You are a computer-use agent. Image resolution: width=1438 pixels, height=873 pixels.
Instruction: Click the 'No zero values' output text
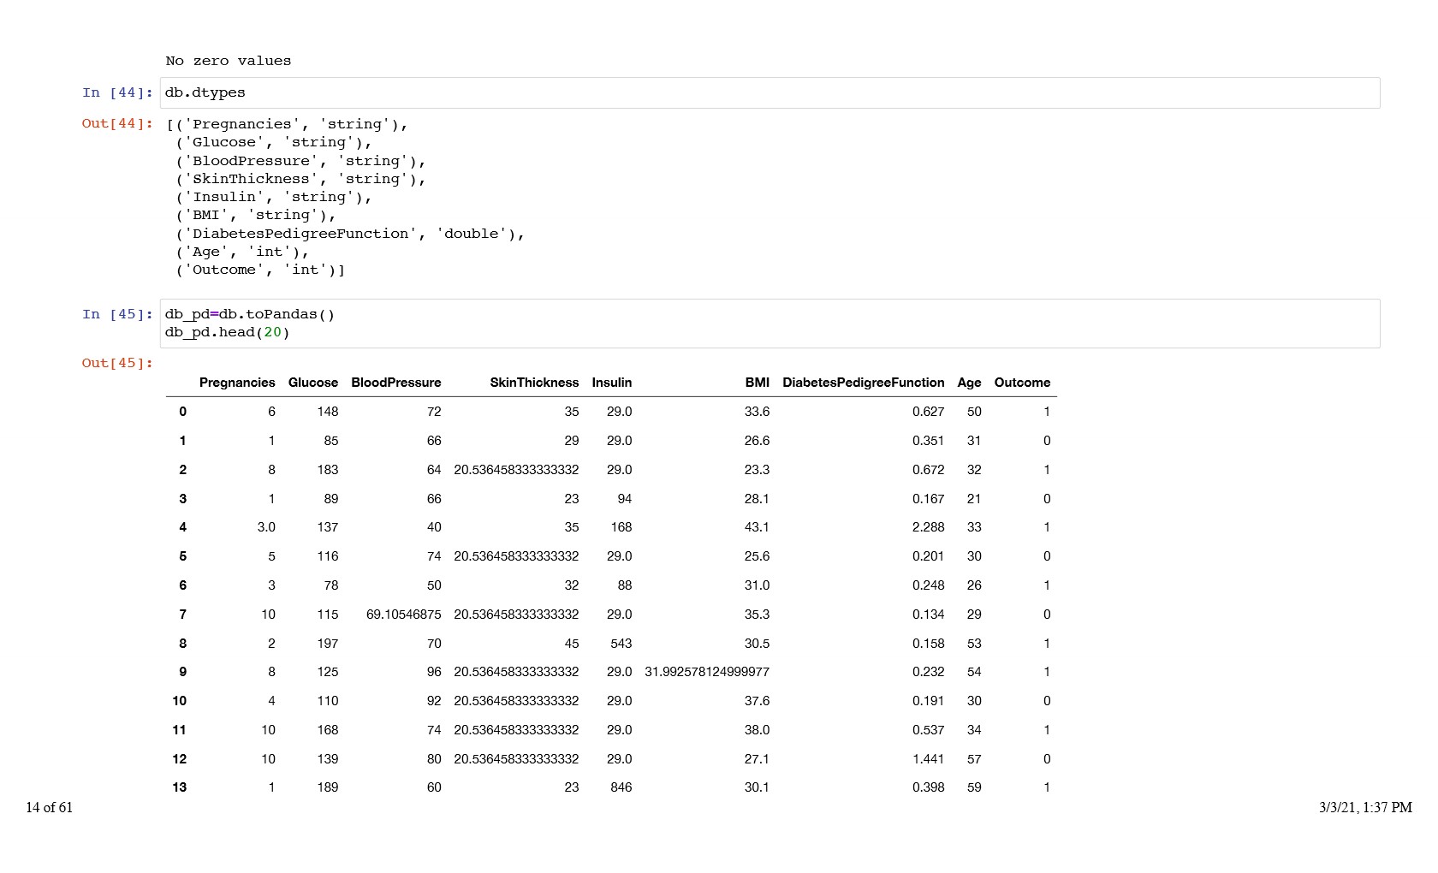[x=229, y=61]
